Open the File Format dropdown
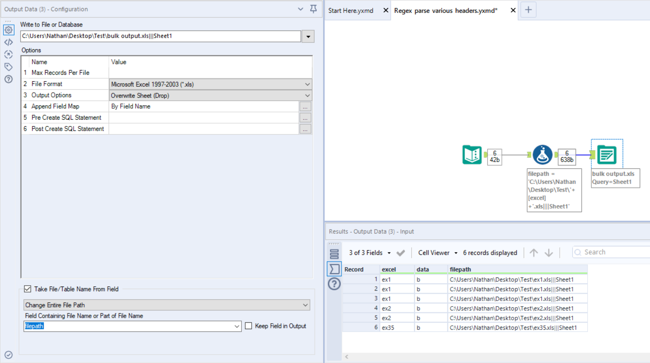The image size is (650, 363). (x=307, y=84)
